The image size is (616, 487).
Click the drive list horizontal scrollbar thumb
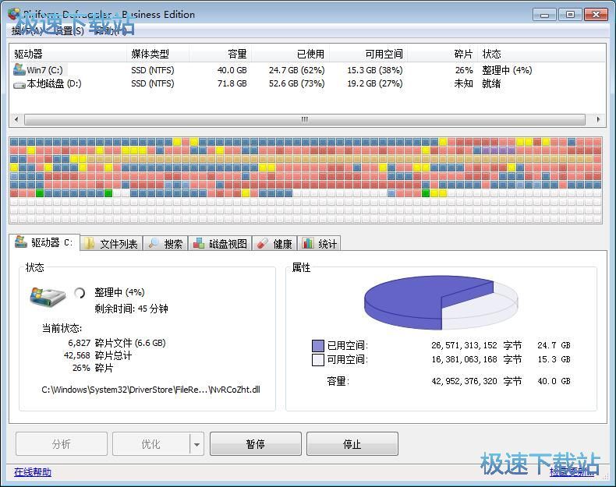coord(304,120)
